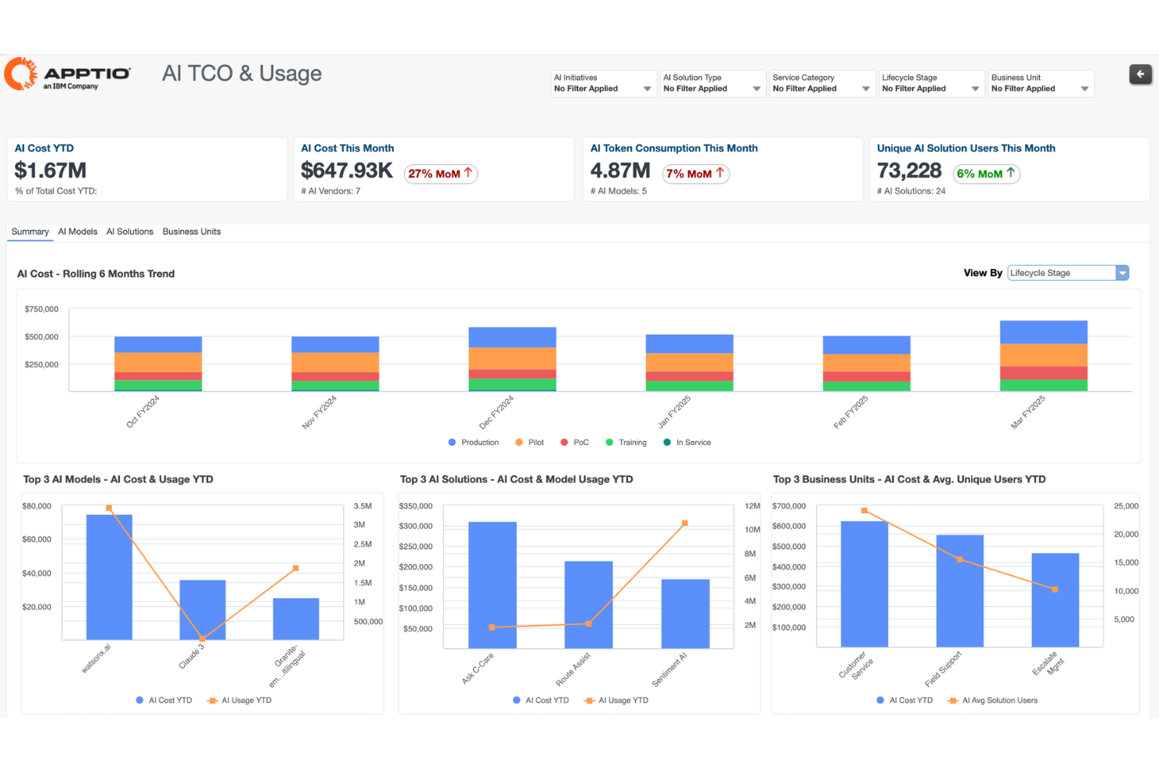Toggle the In Service legend item
Screen dimensions: 1159x772
coord(688,443)
